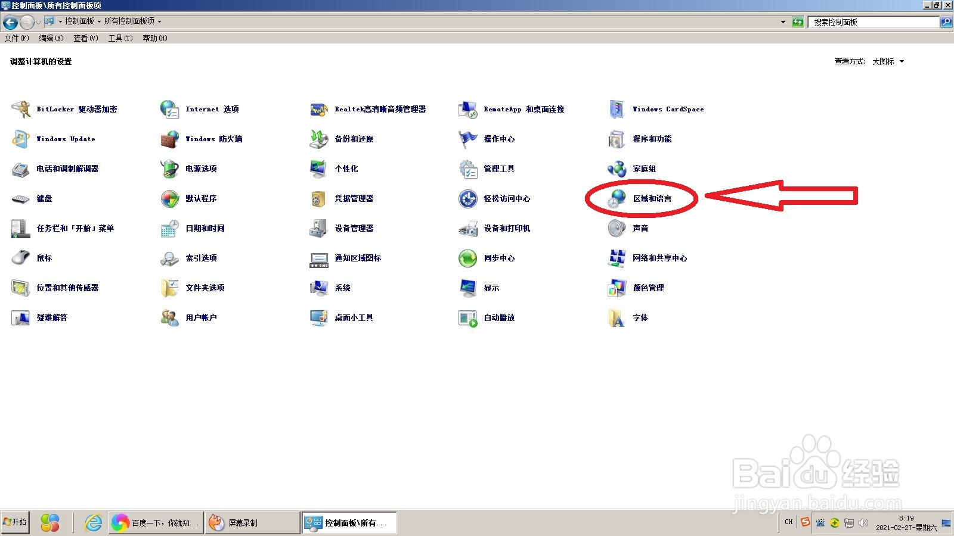Screen dimensions: 954x536
Task: Open the 鼠标 settings icon
Action: coord(21,258)
